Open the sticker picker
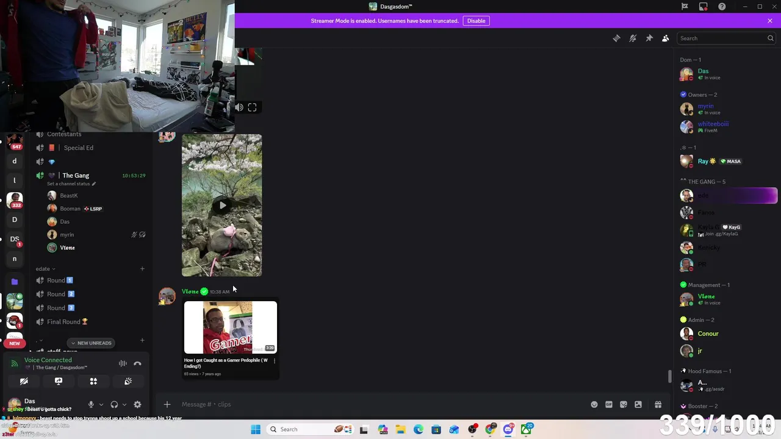The image size is (781, 439). 624,404
